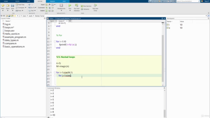Viewport: 210px width, 118px height.
Task: Switch to the HOME ribbon tab
Action: coord(6,1)
